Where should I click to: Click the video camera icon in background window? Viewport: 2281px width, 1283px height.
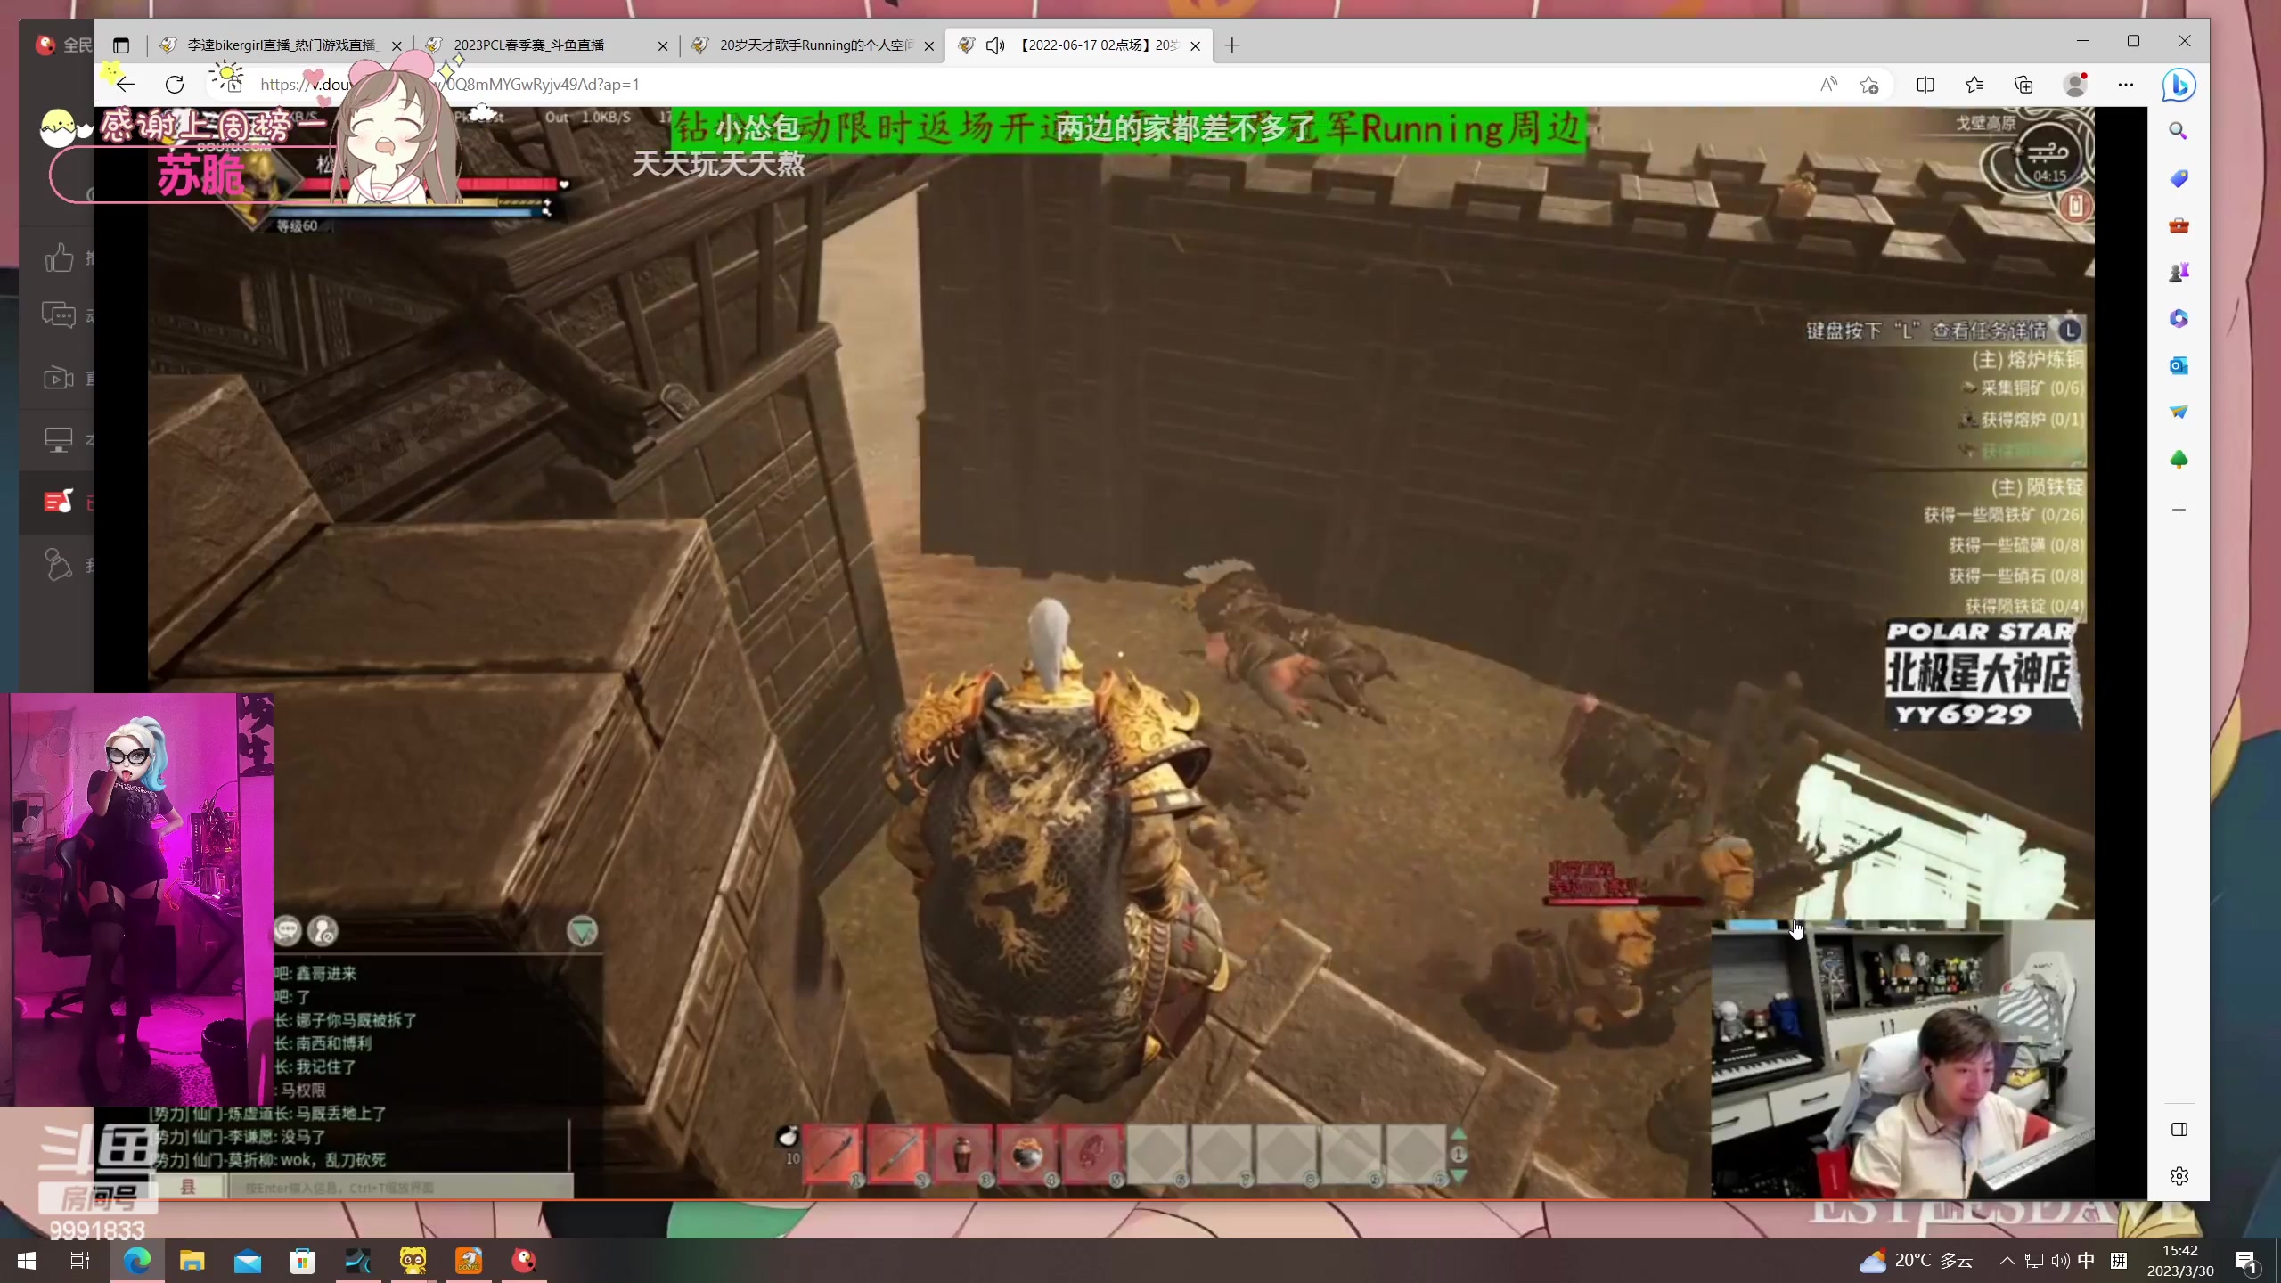tap(59, 378)
